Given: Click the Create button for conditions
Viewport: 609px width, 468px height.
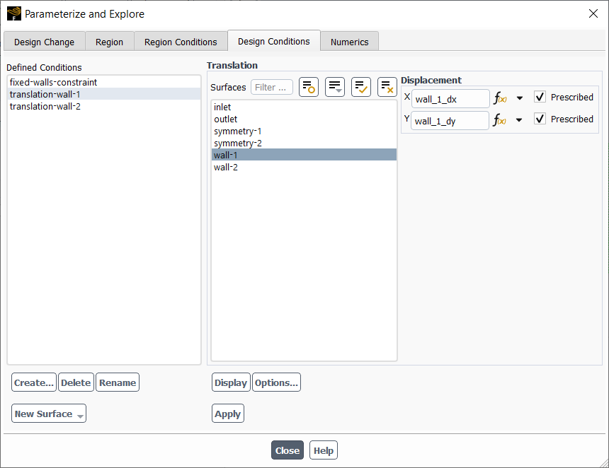Looking at the screenshot, I should [33, 382].
